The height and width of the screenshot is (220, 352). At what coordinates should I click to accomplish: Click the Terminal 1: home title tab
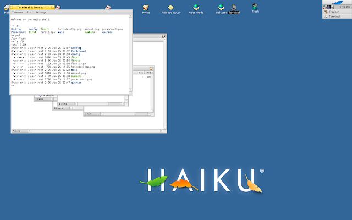(32, 7)
